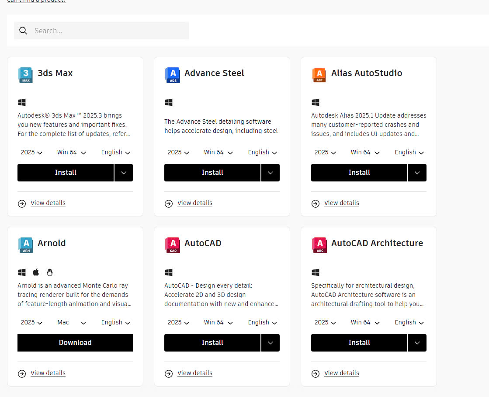The width and height of the screenshot is (489, 397).
Task: Open AutoCAD Win 64 platform dropdown
Action: click(x=218, y=322)
